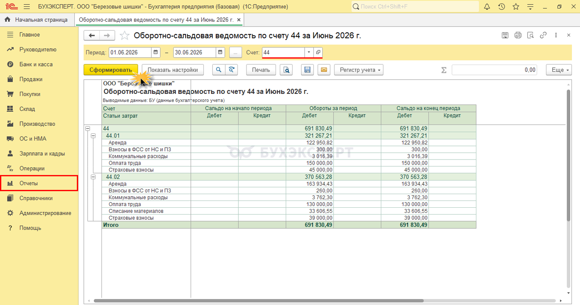The image size is (580, 305).
Task: Select the Списание материалов row
Action: pyautogui.click(x=289, y=211)
